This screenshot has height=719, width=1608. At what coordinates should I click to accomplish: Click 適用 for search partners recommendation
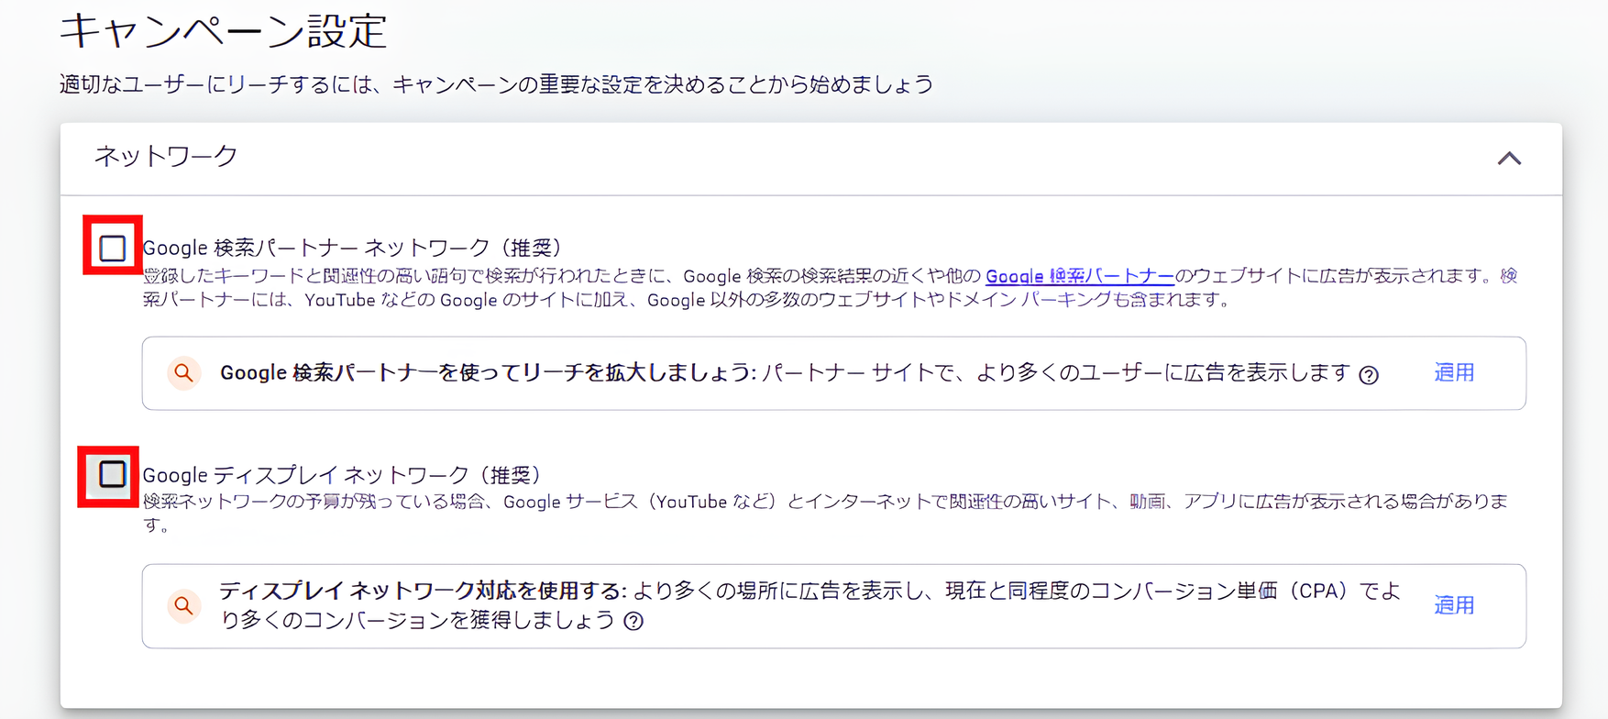[x=1454, y=373]
